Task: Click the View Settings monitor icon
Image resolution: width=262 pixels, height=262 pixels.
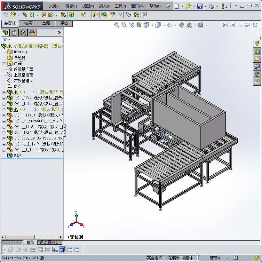Action: [201, 25]
